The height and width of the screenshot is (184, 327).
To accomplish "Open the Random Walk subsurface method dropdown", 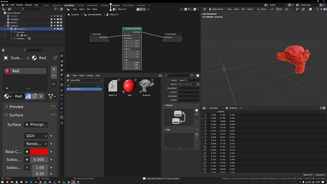I will [x=36, y=144].
